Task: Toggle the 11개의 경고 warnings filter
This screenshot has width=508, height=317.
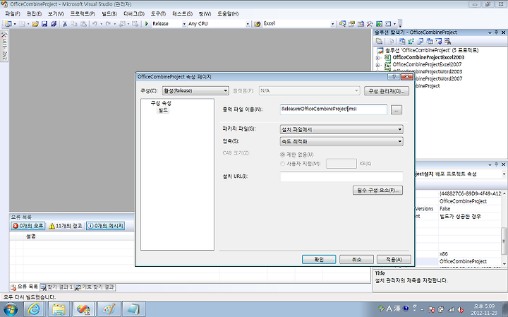Action: point(65,226)
